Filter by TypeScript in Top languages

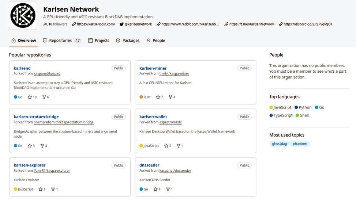click(x=281, y=115)
